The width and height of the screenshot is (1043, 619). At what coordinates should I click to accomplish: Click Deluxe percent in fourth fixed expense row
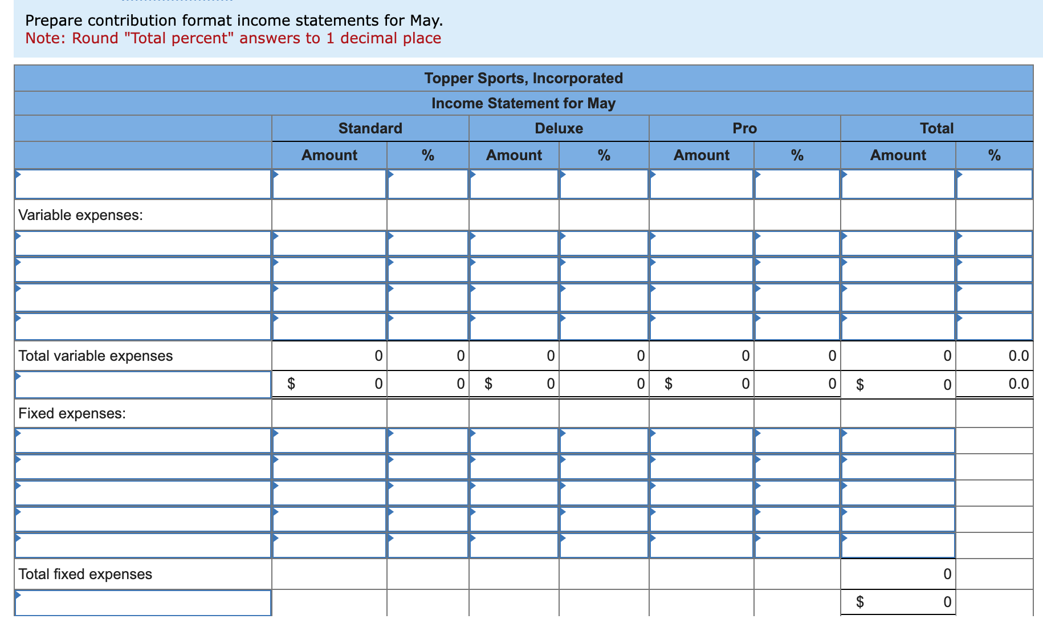point(604,519)
